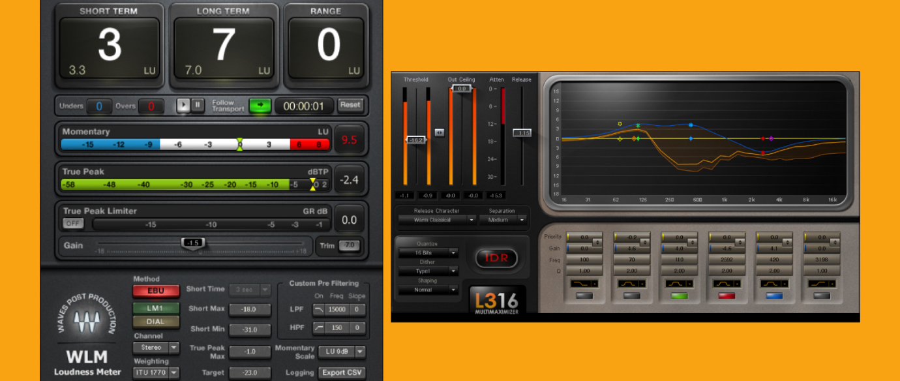Select the LM1 method button
The height and width of the screenshot is (381, 900).
(x=156, y=308)
